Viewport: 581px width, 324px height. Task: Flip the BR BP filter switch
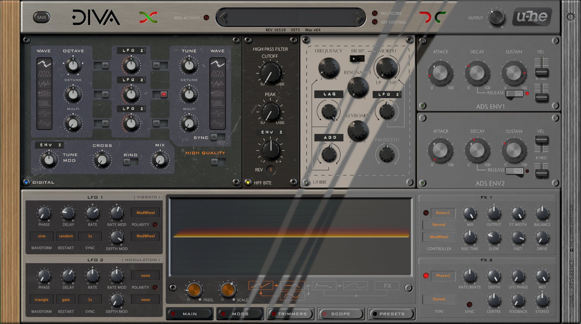coord(357,58)
